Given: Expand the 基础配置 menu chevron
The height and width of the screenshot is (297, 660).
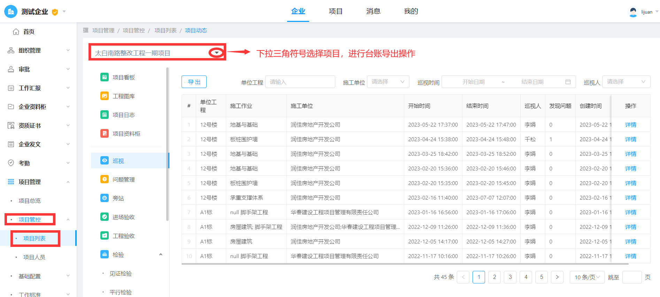Looking at the screenshot, I should (68, 276).
